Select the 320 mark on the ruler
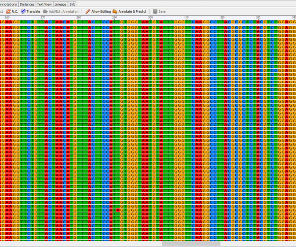This screenshot has height=247, width=296. click(x=222, y=18)
